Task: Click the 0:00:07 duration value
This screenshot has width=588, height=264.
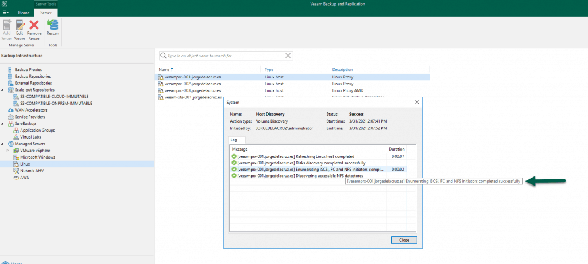Action: coord(397,156)
